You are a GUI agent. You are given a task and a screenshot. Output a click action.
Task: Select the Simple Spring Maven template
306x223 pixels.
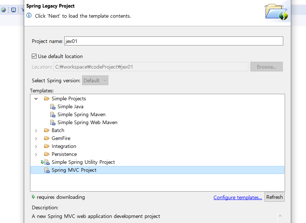coord(81,115)
